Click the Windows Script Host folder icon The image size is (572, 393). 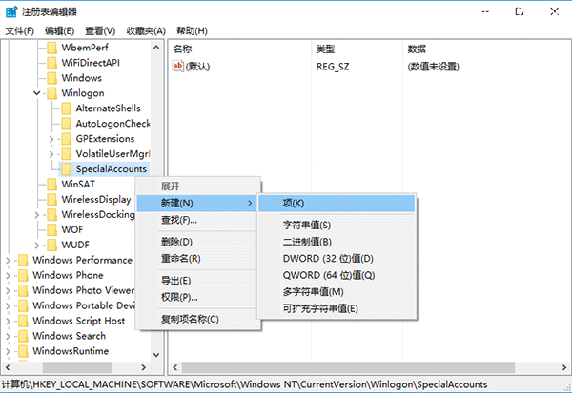point(23,322)
